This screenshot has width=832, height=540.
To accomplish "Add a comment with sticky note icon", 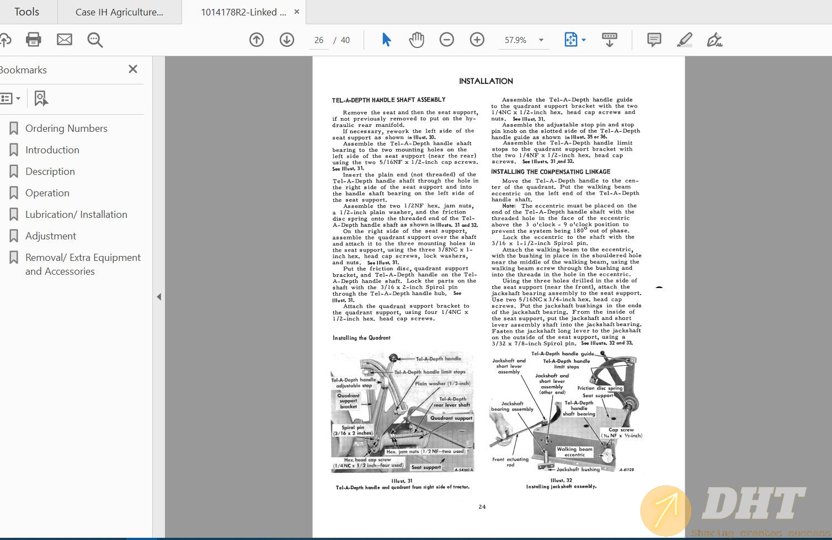I will [x=654, y=40].
